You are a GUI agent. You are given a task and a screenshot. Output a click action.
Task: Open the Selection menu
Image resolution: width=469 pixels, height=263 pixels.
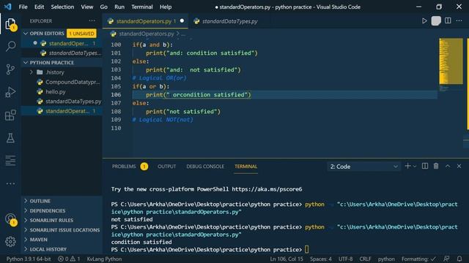point(62,7)
